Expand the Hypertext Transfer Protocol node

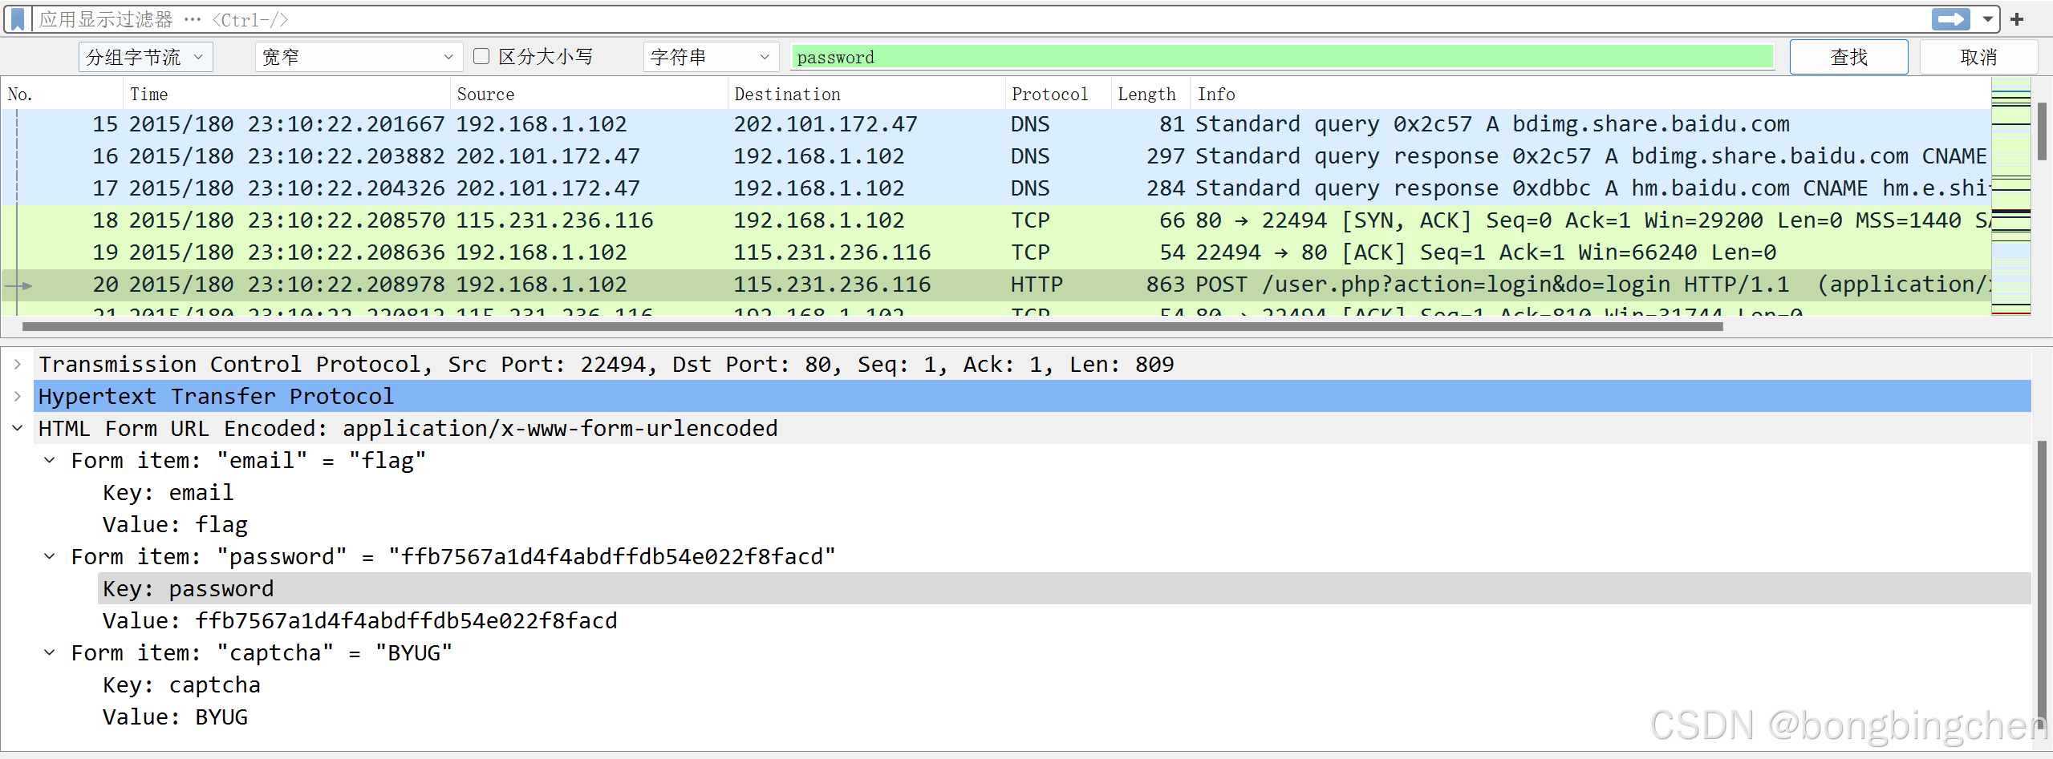[18, 396]
